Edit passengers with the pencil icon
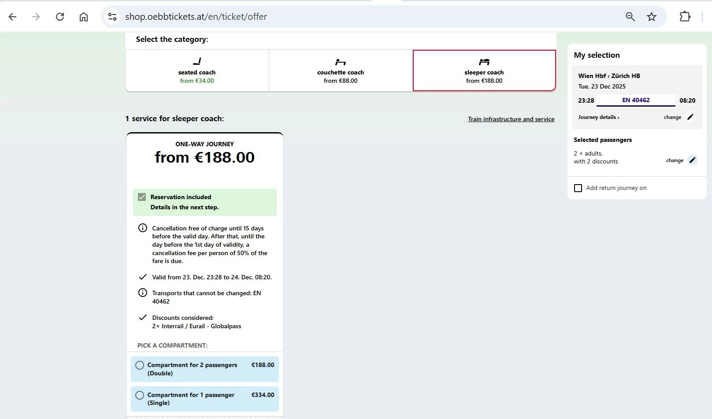712x419 pixels. [x=692, y=160]
